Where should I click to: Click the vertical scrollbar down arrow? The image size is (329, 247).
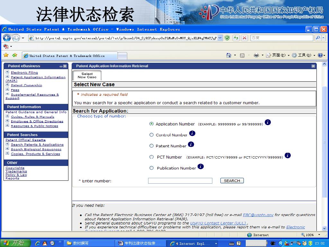325,228
